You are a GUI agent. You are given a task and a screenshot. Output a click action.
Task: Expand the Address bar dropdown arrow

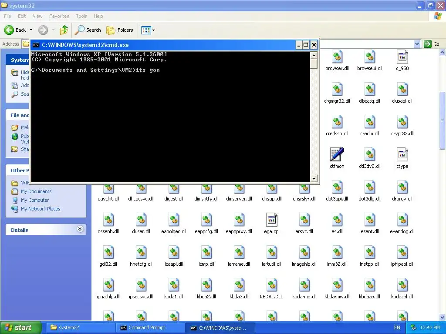[417, 44]
